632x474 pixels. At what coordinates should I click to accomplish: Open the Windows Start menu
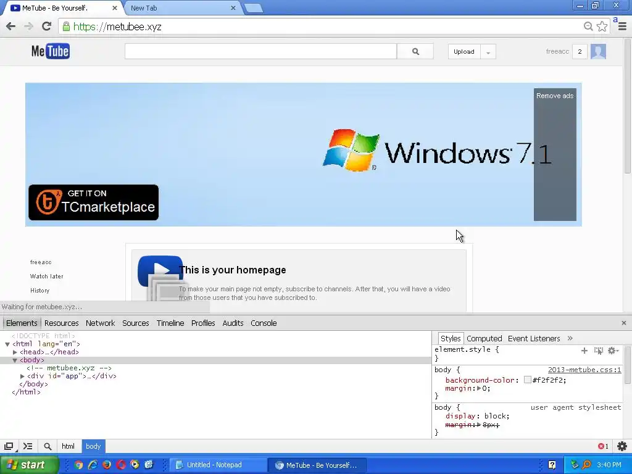[29, 465]
